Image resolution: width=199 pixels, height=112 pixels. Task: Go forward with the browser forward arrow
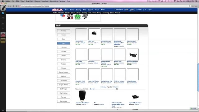[11, 6]
